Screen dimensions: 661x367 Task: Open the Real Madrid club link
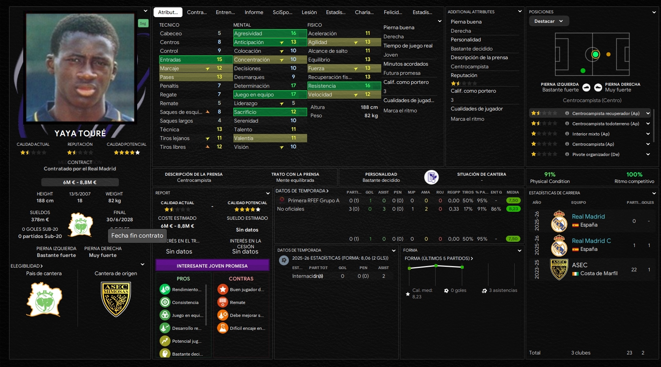[588, 217]
